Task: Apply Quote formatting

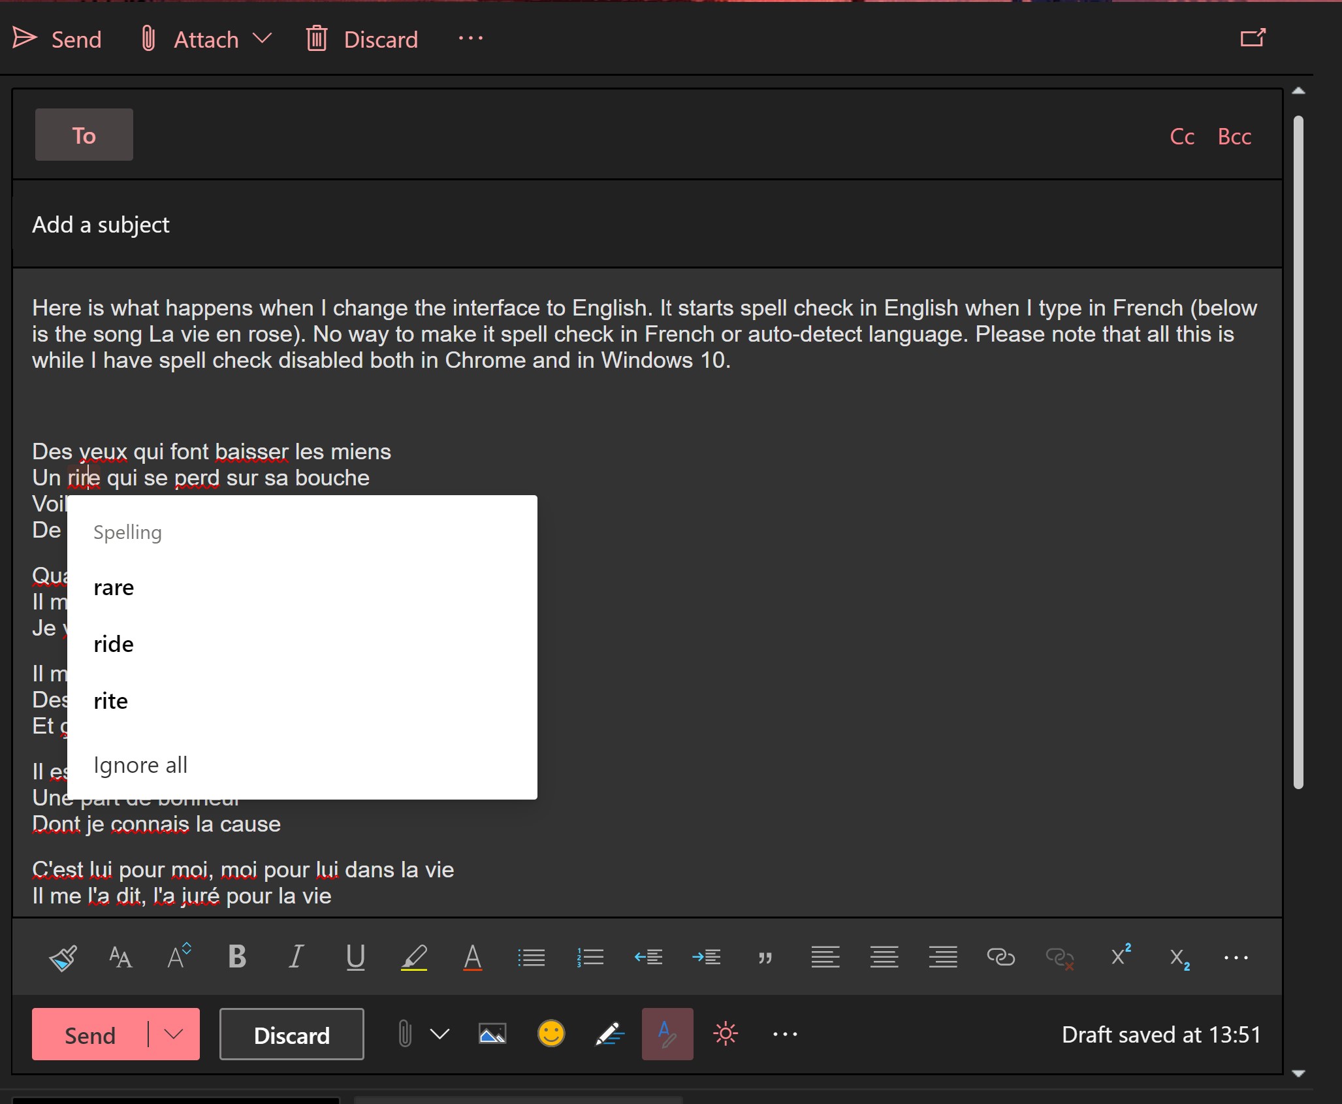Action: pos(765,958)
